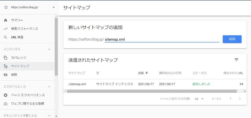The image size is (251, 118).
Task: Open ページ エクスペリエンス report
Action: [28, 95]
